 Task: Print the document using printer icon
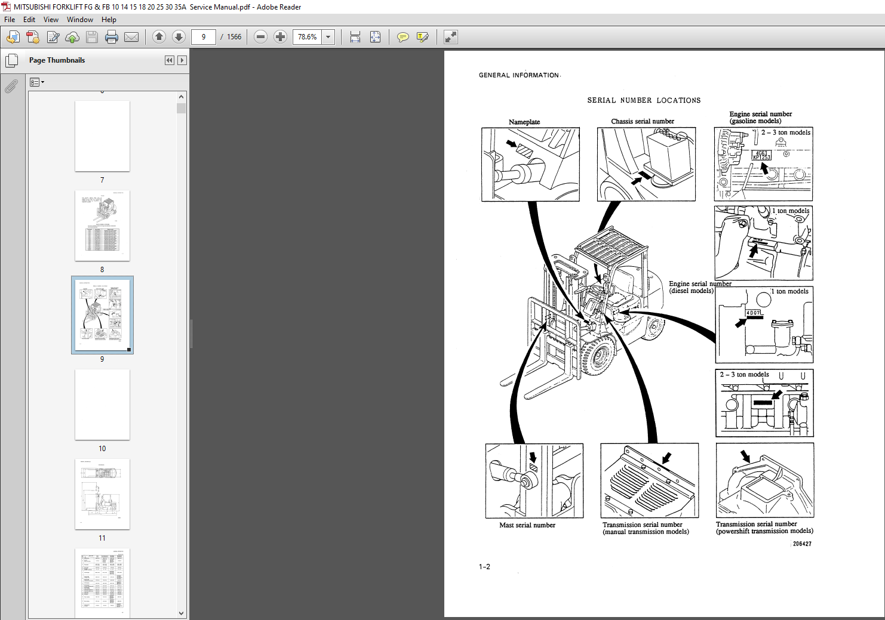(112, 37)
